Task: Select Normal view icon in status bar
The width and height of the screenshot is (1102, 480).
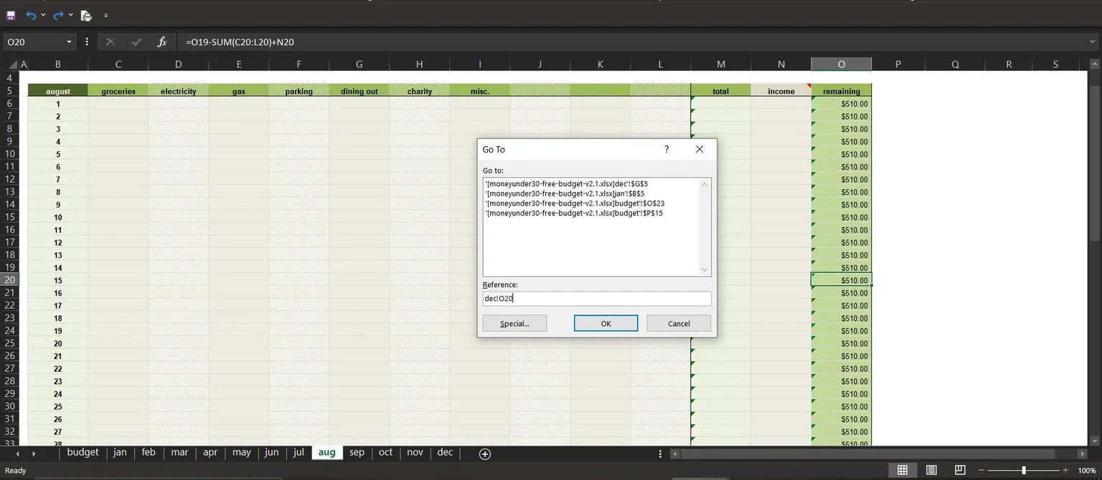Action: (903, 470)
